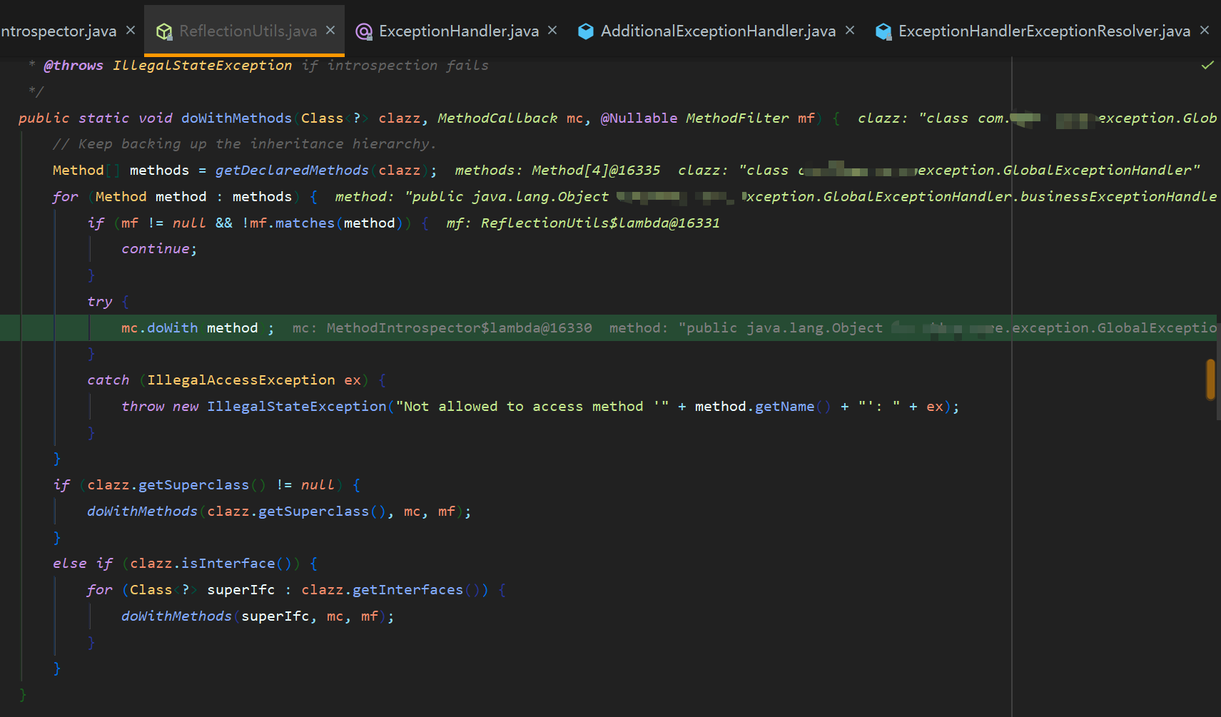Click the recursive doWithMethods call with getSuperclass
1221x717 pixels.
(x=279, y=511)
